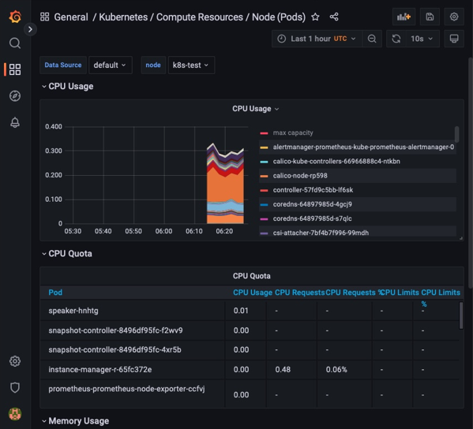
Task: Open dashboard settings gear at top
Action: point(454,17)
